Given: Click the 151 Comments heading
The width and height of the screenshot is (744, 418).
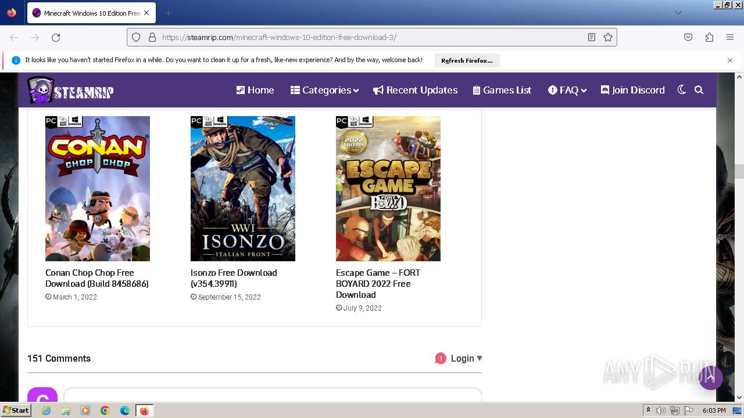Looking at the screenshot, I should tap(59, 358).
